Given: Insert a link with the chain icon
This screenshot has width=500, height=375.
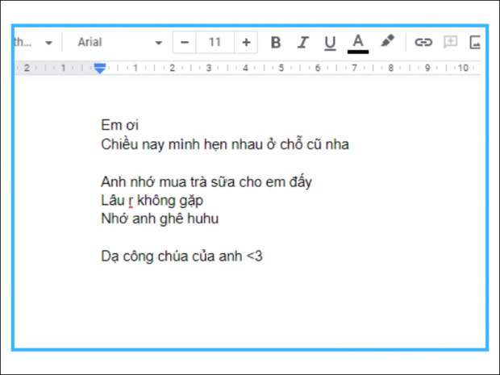Looking at the screenshot, I should click(x=423, y=42).
